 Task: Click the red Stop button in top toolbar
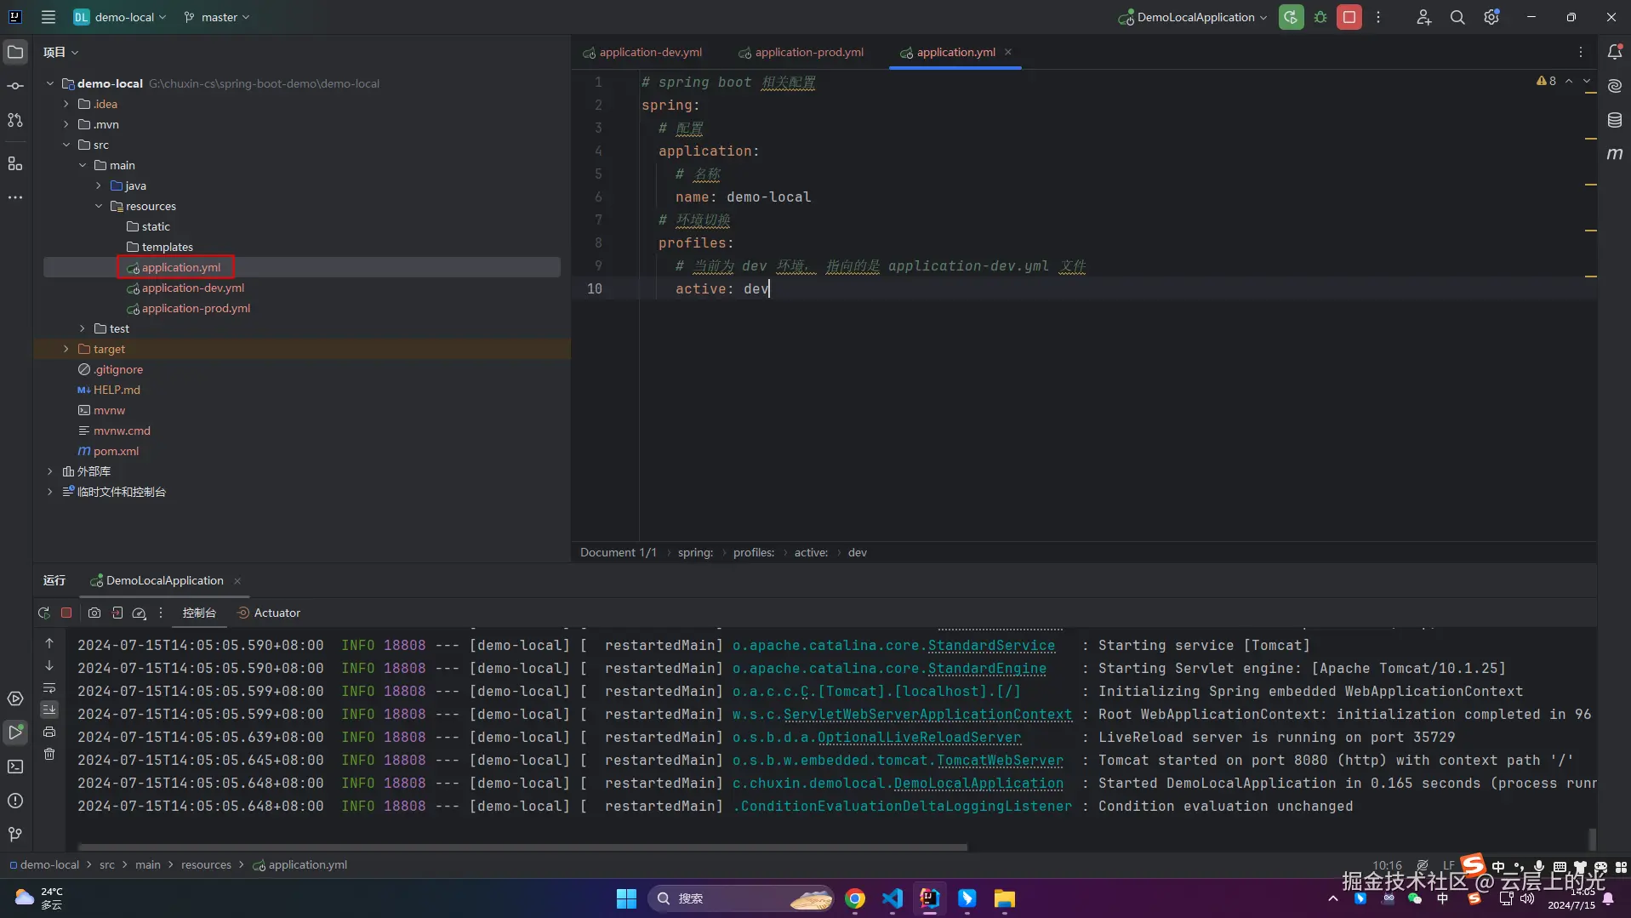1349,17
